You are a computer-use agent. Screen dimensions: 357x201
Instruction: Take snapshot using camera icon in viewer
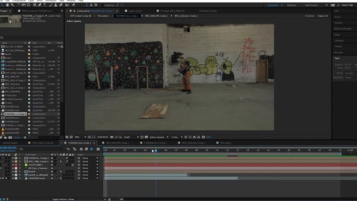pos(112,137)
